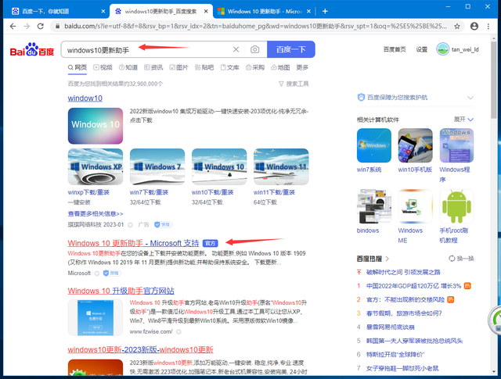Open 百度首页 link in header
Viewport: 501px width, 379px height.
coord(395,49)
